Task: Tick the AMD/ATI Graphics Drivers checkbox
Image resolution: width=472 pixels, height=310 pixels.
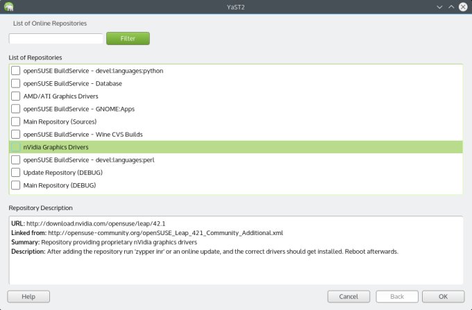Action: [x=16, y=96]
